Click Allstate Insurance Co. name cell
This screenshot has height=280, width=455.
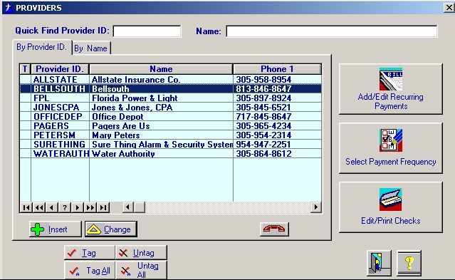(161, 79)
